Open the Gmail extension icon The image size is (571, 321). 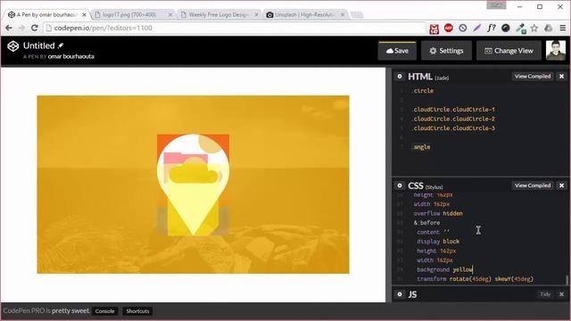[x=434, y=29]
